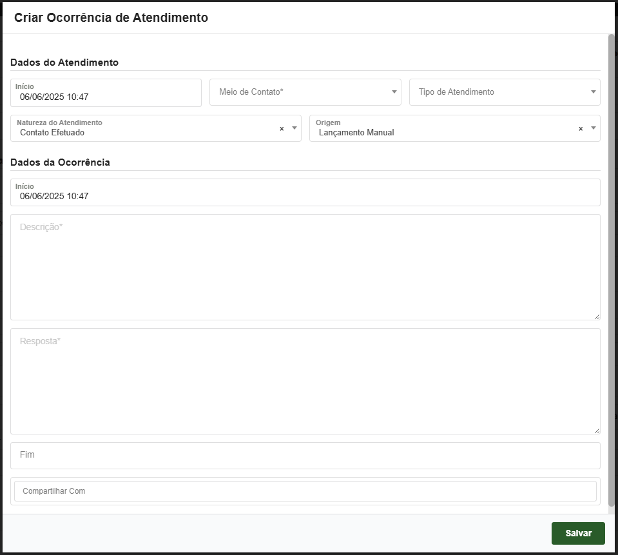Viewport: 618px width, 555px height.
Task: Select the Lançamento Manual value text
Action: 356,133
